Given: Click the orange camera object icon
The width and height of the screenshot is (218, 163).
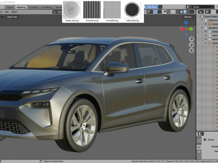Looking at the screenshot, I should (209, 24).
